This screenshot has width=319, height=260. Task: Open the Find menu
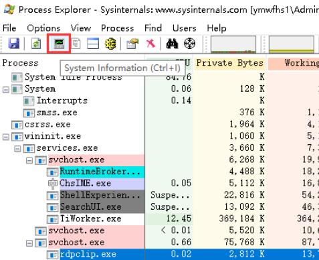click(x=153, y=28)
